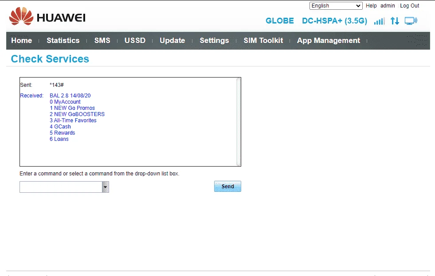Check the signal strength bars icon
This screenshot has height=276, width=435.
(379, 21)
